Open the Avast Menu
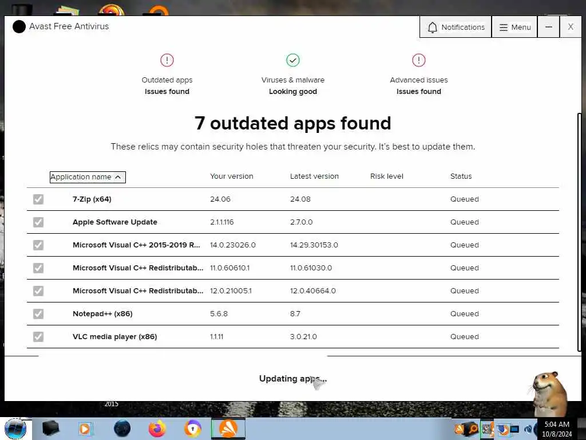This screenshot has height=440, width=586. click(514, 27)
